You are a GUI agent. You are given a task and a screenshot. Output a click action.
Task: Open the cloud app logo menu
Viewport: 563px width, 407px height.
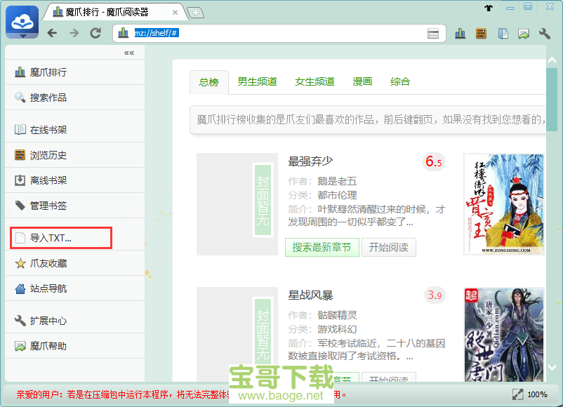(22, 22)
